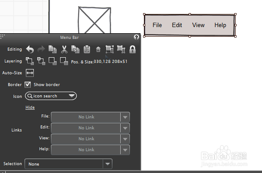The width and height of the screenshot is (262, 173).
Task: Expand the Edit link dropdown
Action: 125,128
